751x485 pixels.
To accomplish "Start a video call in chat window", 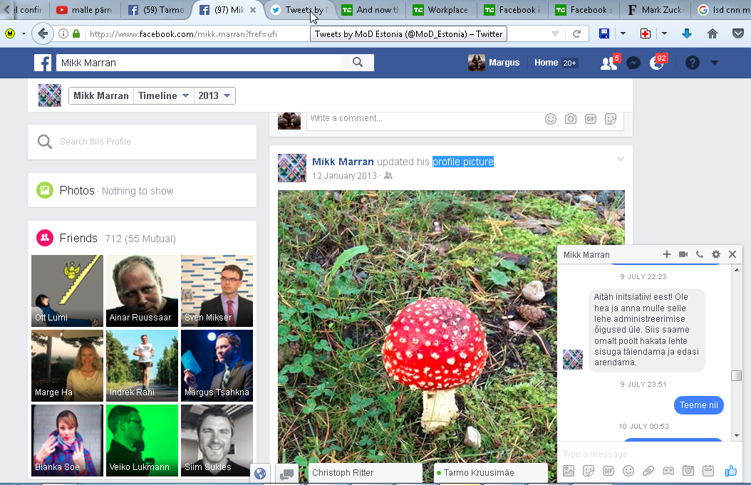I will pos(683,254).
